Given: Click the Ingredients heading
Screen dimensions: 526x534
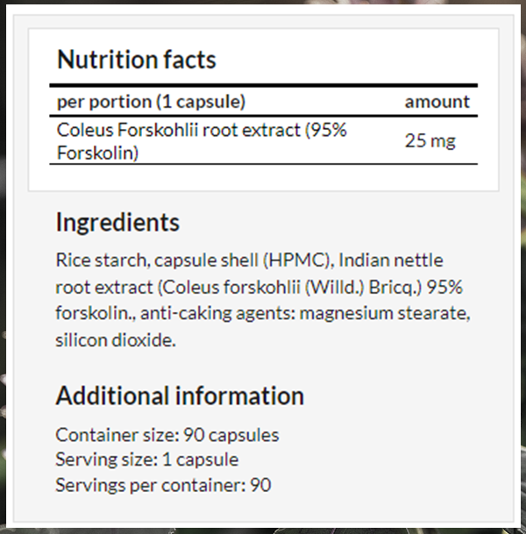Looking at the screenshot, I should coord(117,222).
